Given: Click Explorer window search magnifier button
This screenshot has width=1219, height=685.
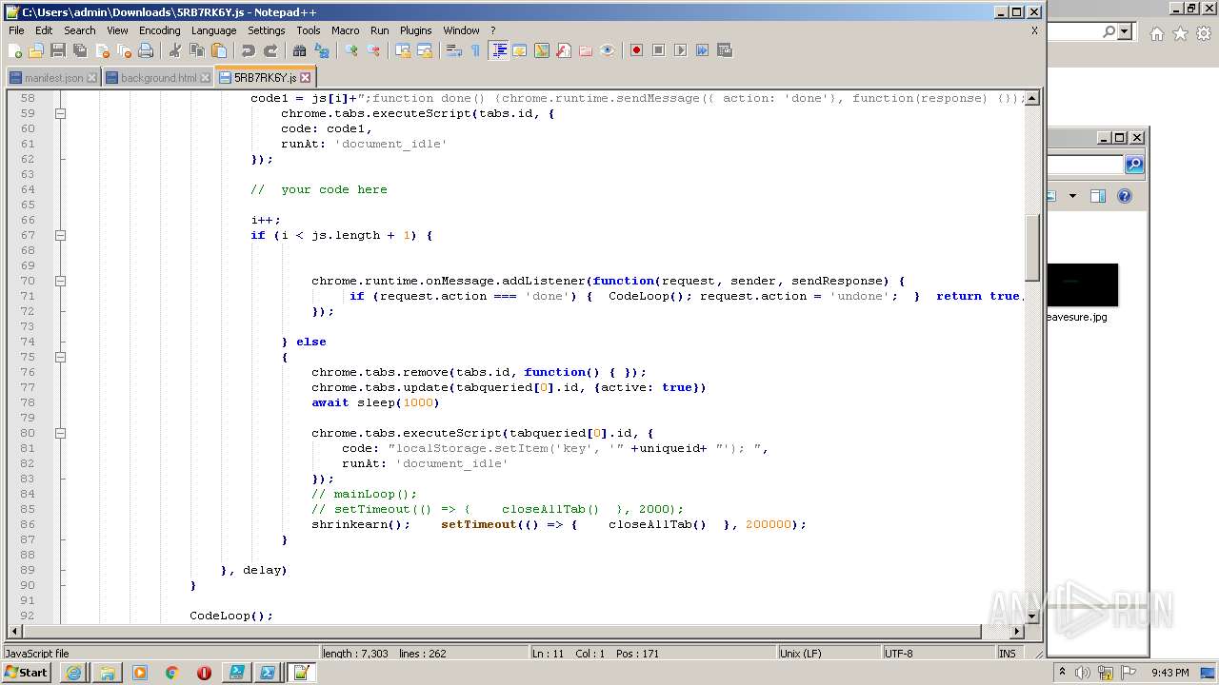Looking at the screenshot, I should pos(1133,165).
